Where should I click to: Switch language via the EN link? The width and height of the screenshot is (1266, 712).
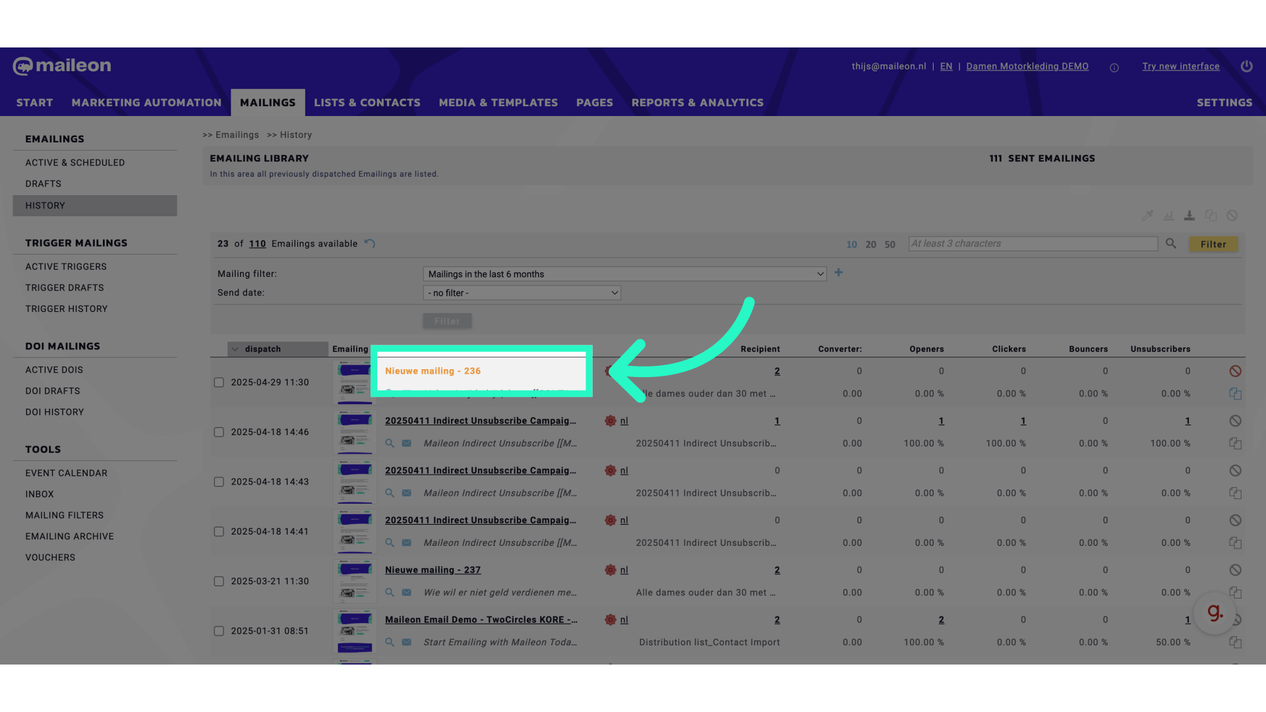[x=946, y=67]
